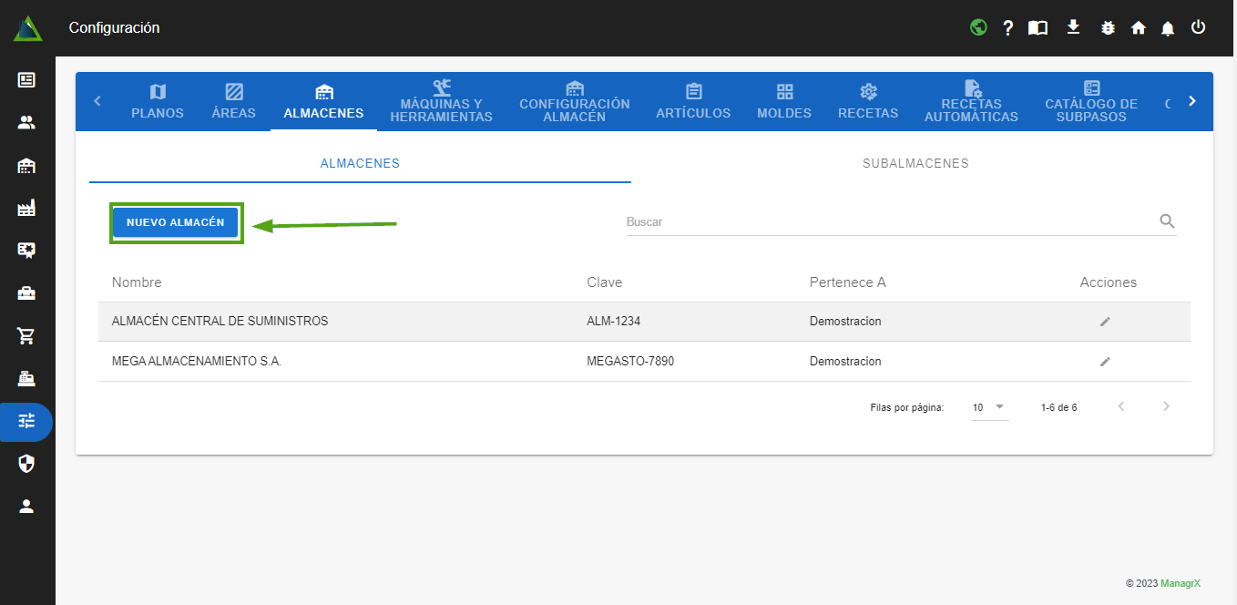Select the MÁQUINAS Y HERRAMIENTAS tab
Viewport: 1237px width, 605px height.
point(441,102)
